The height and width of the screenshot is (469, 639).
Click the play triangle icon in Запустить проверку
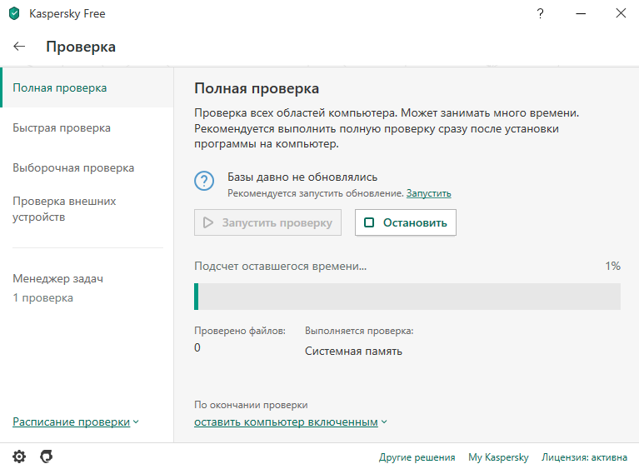click(207, 222)
